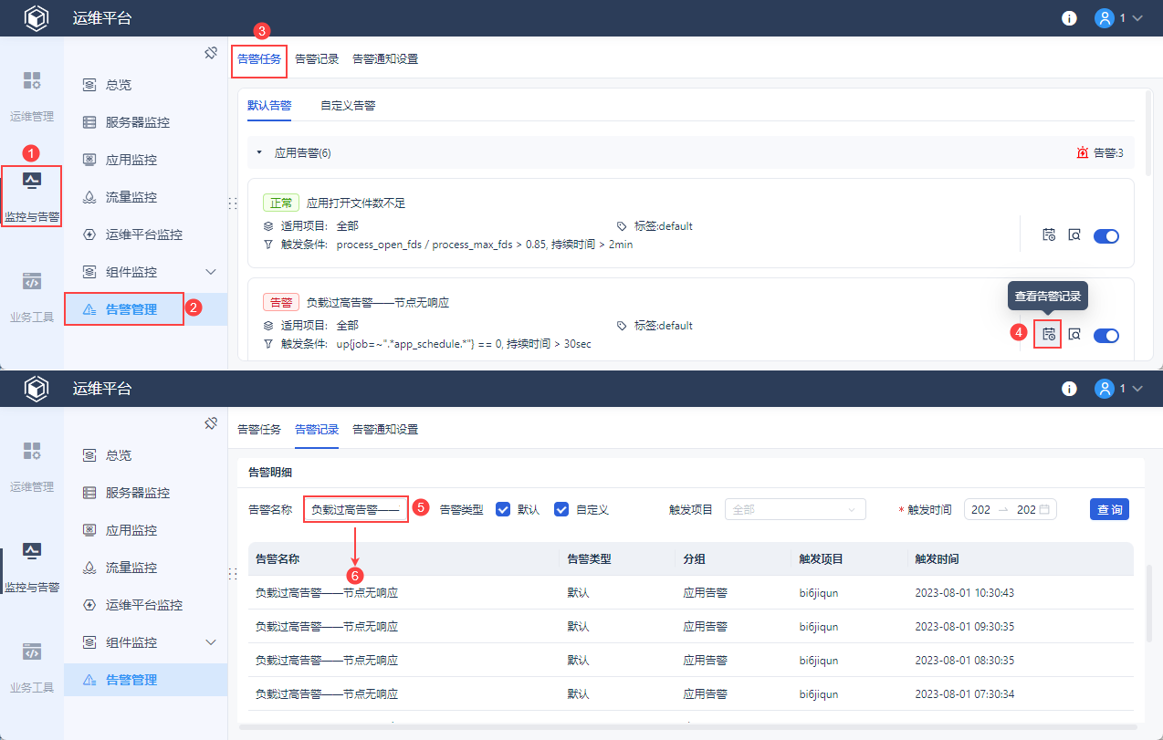
Task: Open the user menu chevron on the 告警记录 page header
Action: pos(1137,389)
